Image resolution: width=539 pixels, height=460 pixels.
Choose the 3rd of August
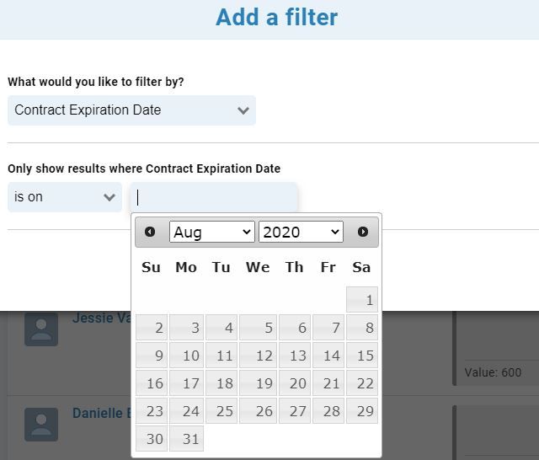point(187,328)
